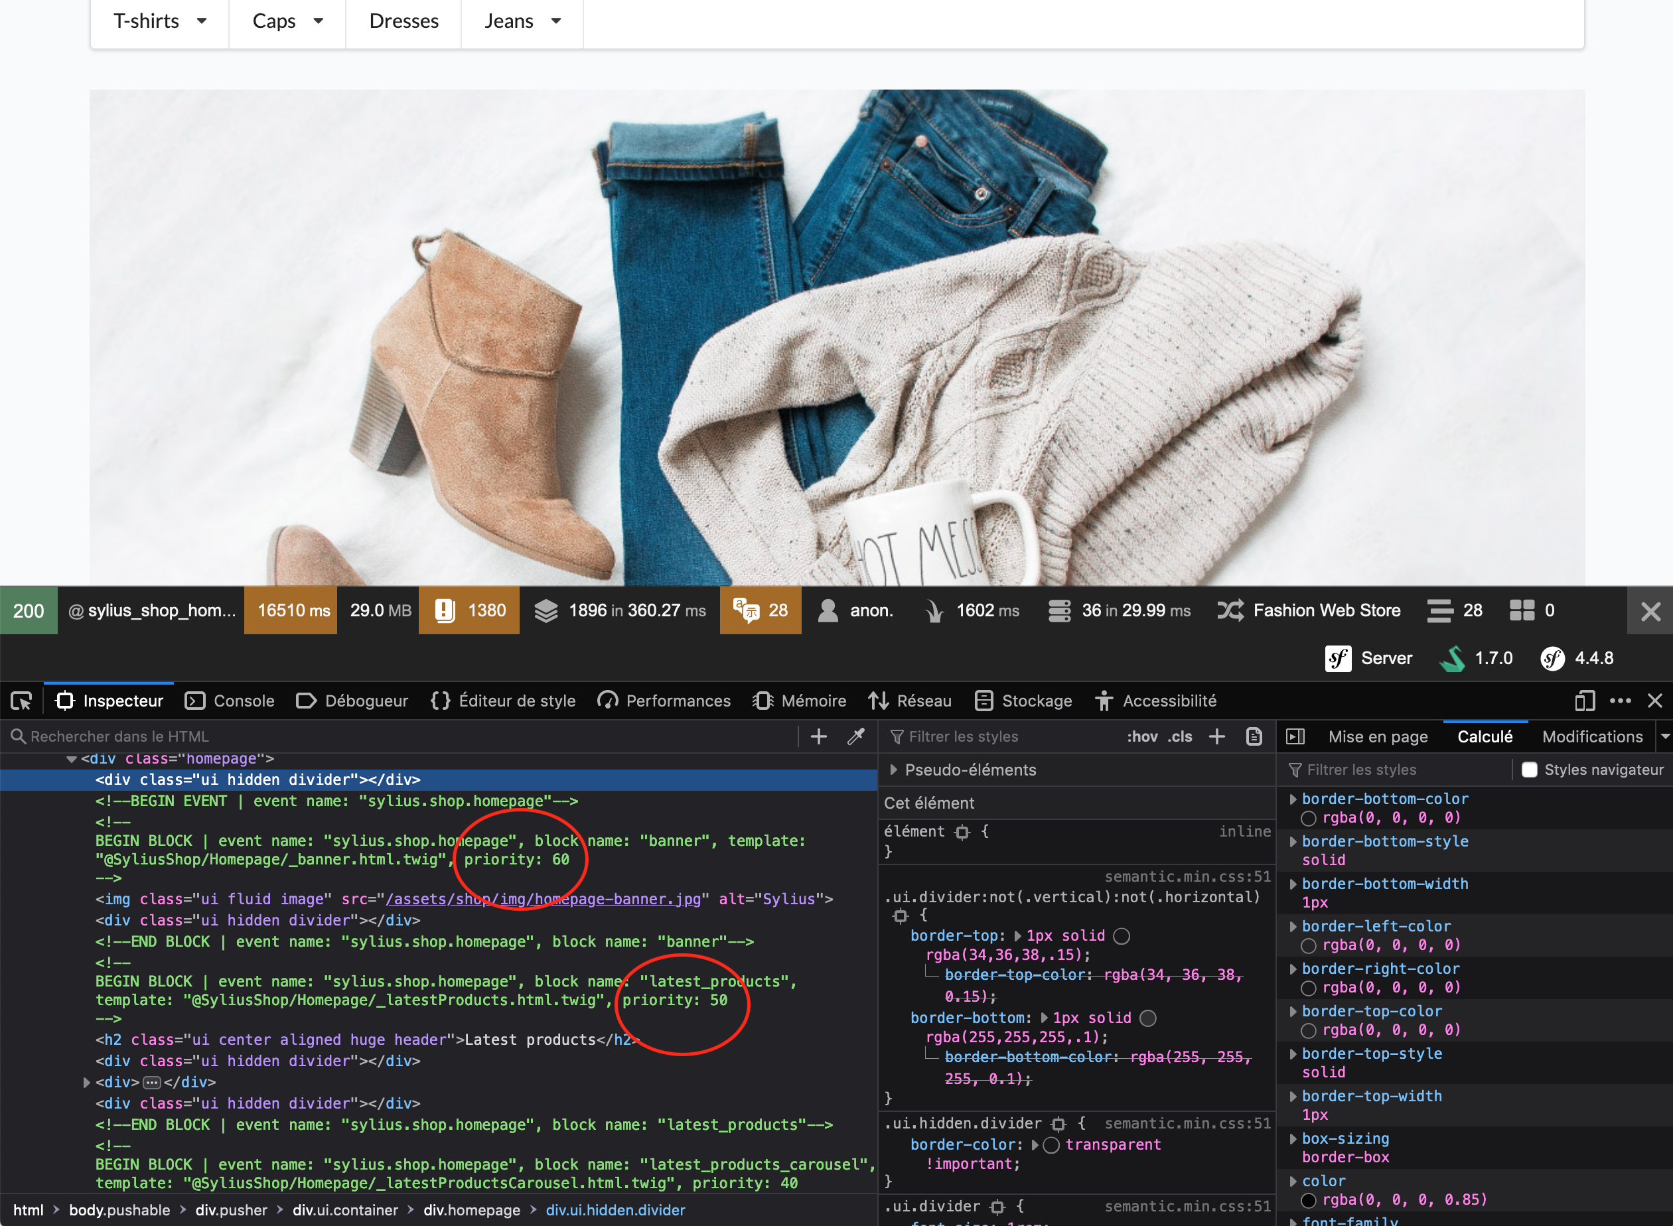The image size is (1673, 1226).
Task: Click the plus icon to create a new HTML node
Action: pyautogui.click(x=819, y=736)
